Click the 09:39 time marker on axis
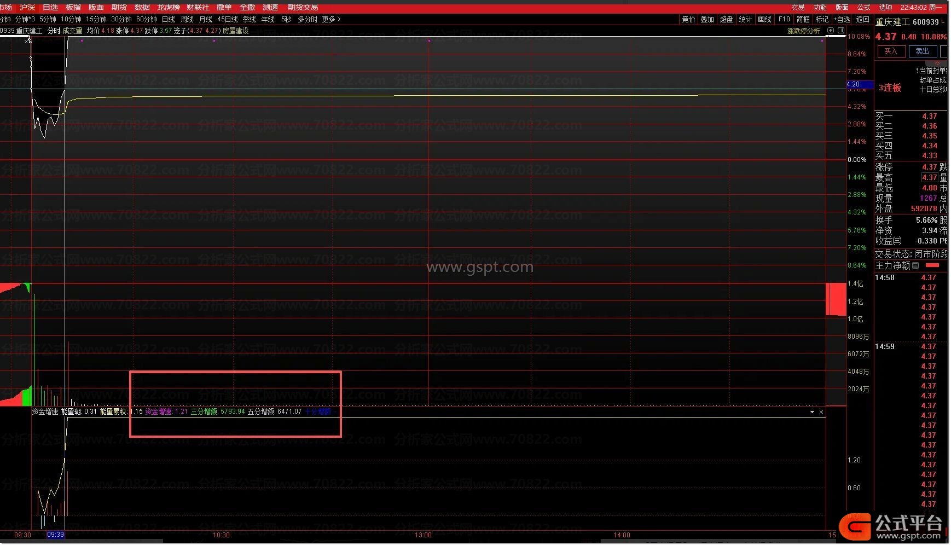The width and height of the screenshot is (951, 545). point(55,535)
